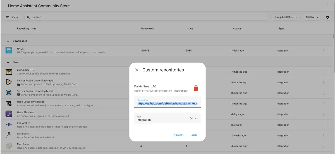Click the Sensor.Sonarr repository icon
This screenshot has width=335, height=154.
[9, 93]
